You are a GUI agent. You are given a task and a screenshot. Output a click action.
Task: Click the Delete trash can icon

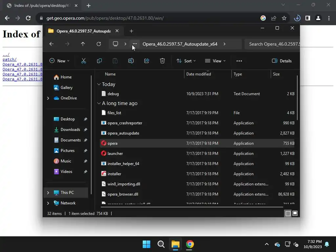point(162,61)
